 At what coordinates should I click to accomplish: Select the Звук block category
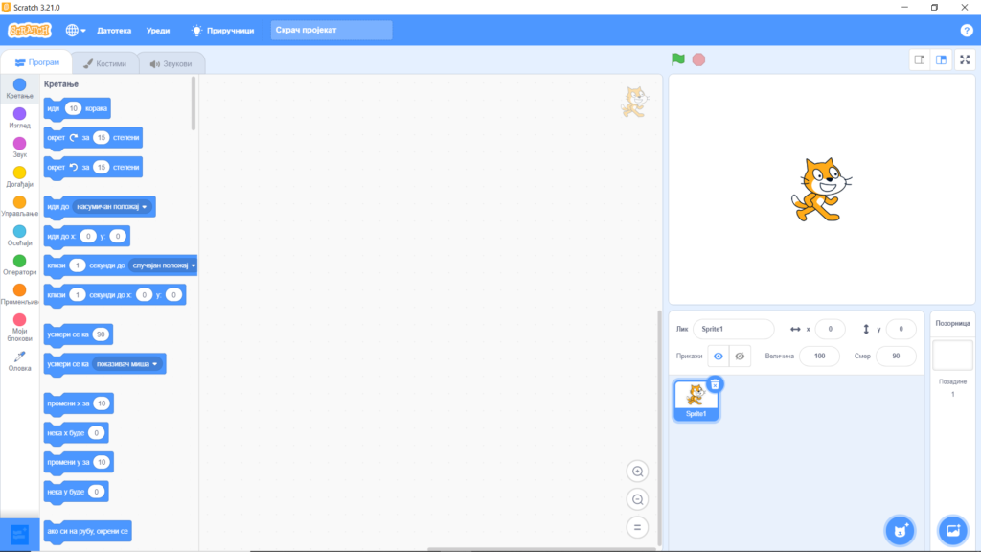tap(19, 147)
